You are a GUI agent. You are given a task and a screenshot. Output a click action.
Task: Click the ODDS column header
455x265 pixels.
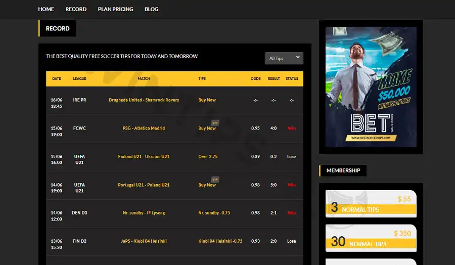[256, 79]
